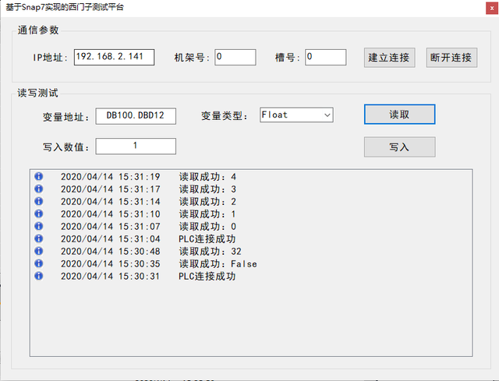
Task: Click info icon for 15:31:14 log entry
Action: click(x=38, y=201)
